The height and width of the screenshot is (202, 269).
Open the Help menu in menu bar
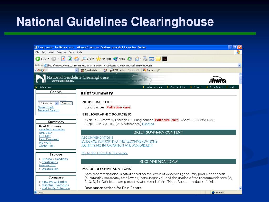[x=79, y=52]
